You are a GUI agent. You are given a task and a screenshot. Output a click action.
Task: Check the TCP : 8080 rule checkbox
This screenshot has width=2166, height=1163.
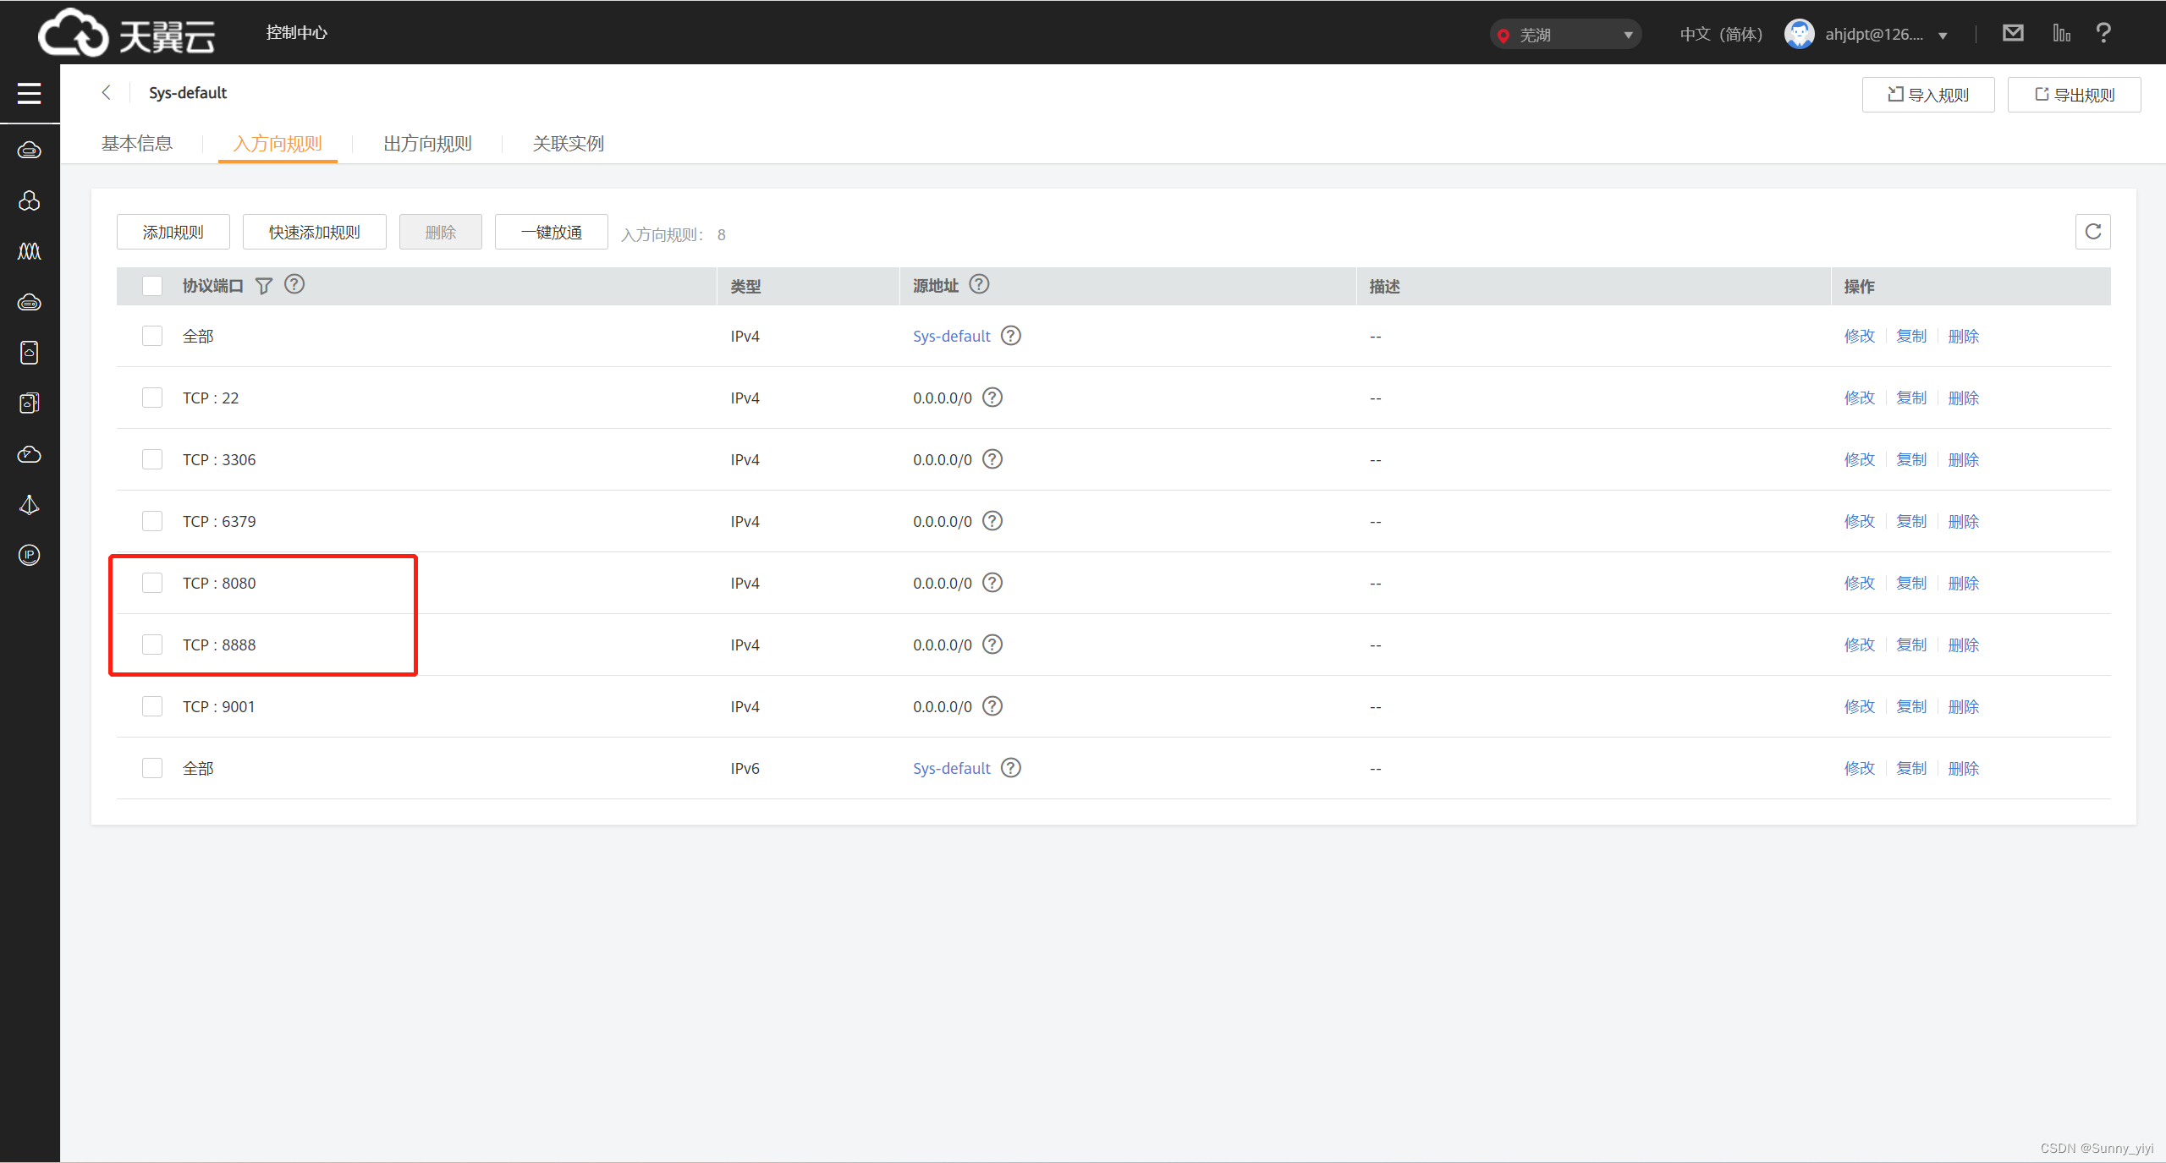tap(152, 583)
